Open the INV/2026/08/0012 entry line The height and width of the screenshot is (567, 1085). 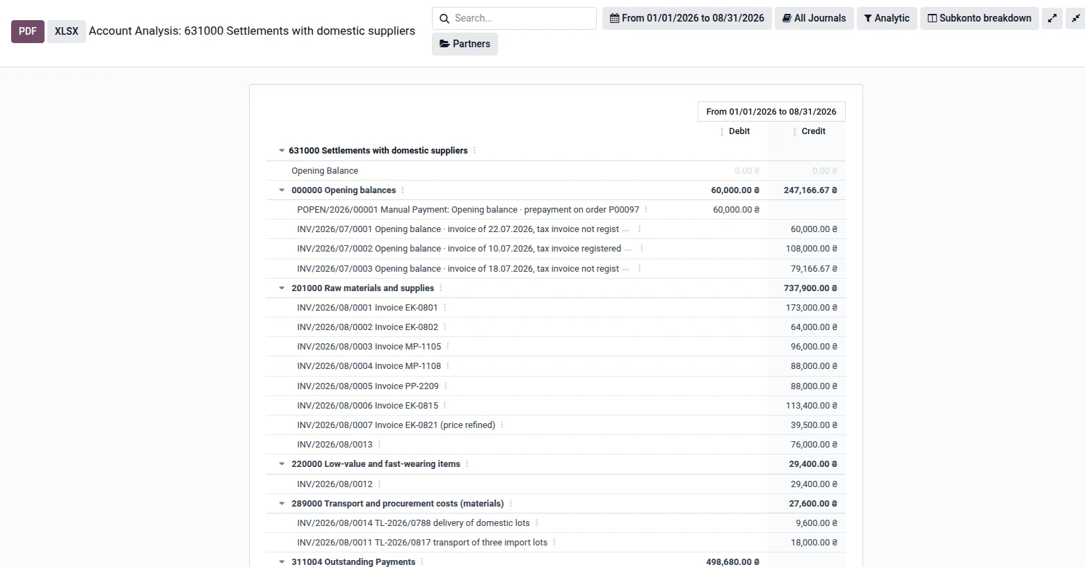(335, 484)
